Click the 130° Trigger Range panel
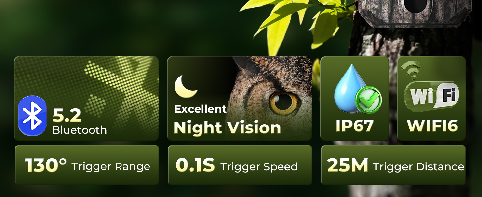The image size is (482, 197). tap(87, 165)
